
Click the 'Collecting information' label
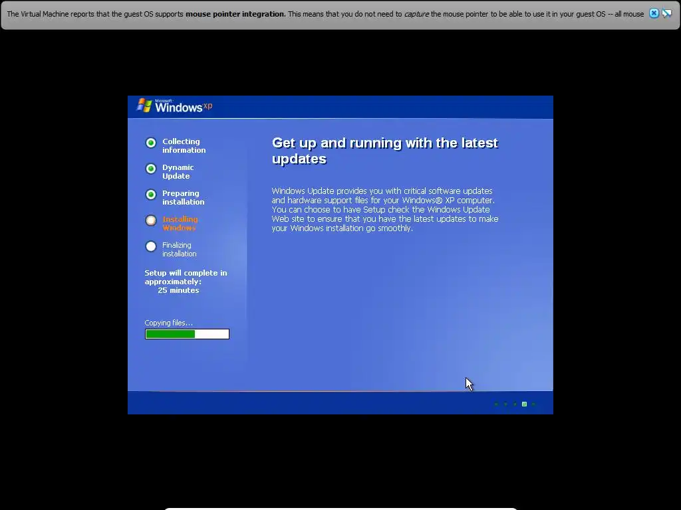[184, 145]
